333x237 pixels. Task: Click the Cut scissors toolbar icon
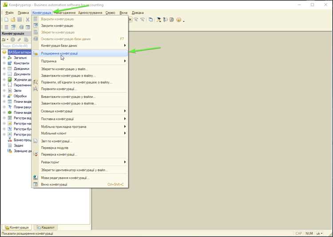point(28,19)
